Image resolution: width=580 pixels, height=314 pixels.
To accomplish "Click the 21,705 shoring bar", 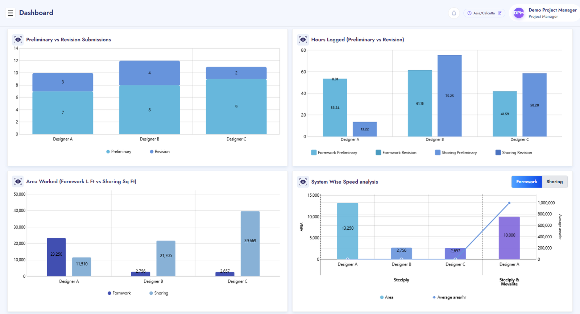I will pyautogui.click(x=166, y=259).
